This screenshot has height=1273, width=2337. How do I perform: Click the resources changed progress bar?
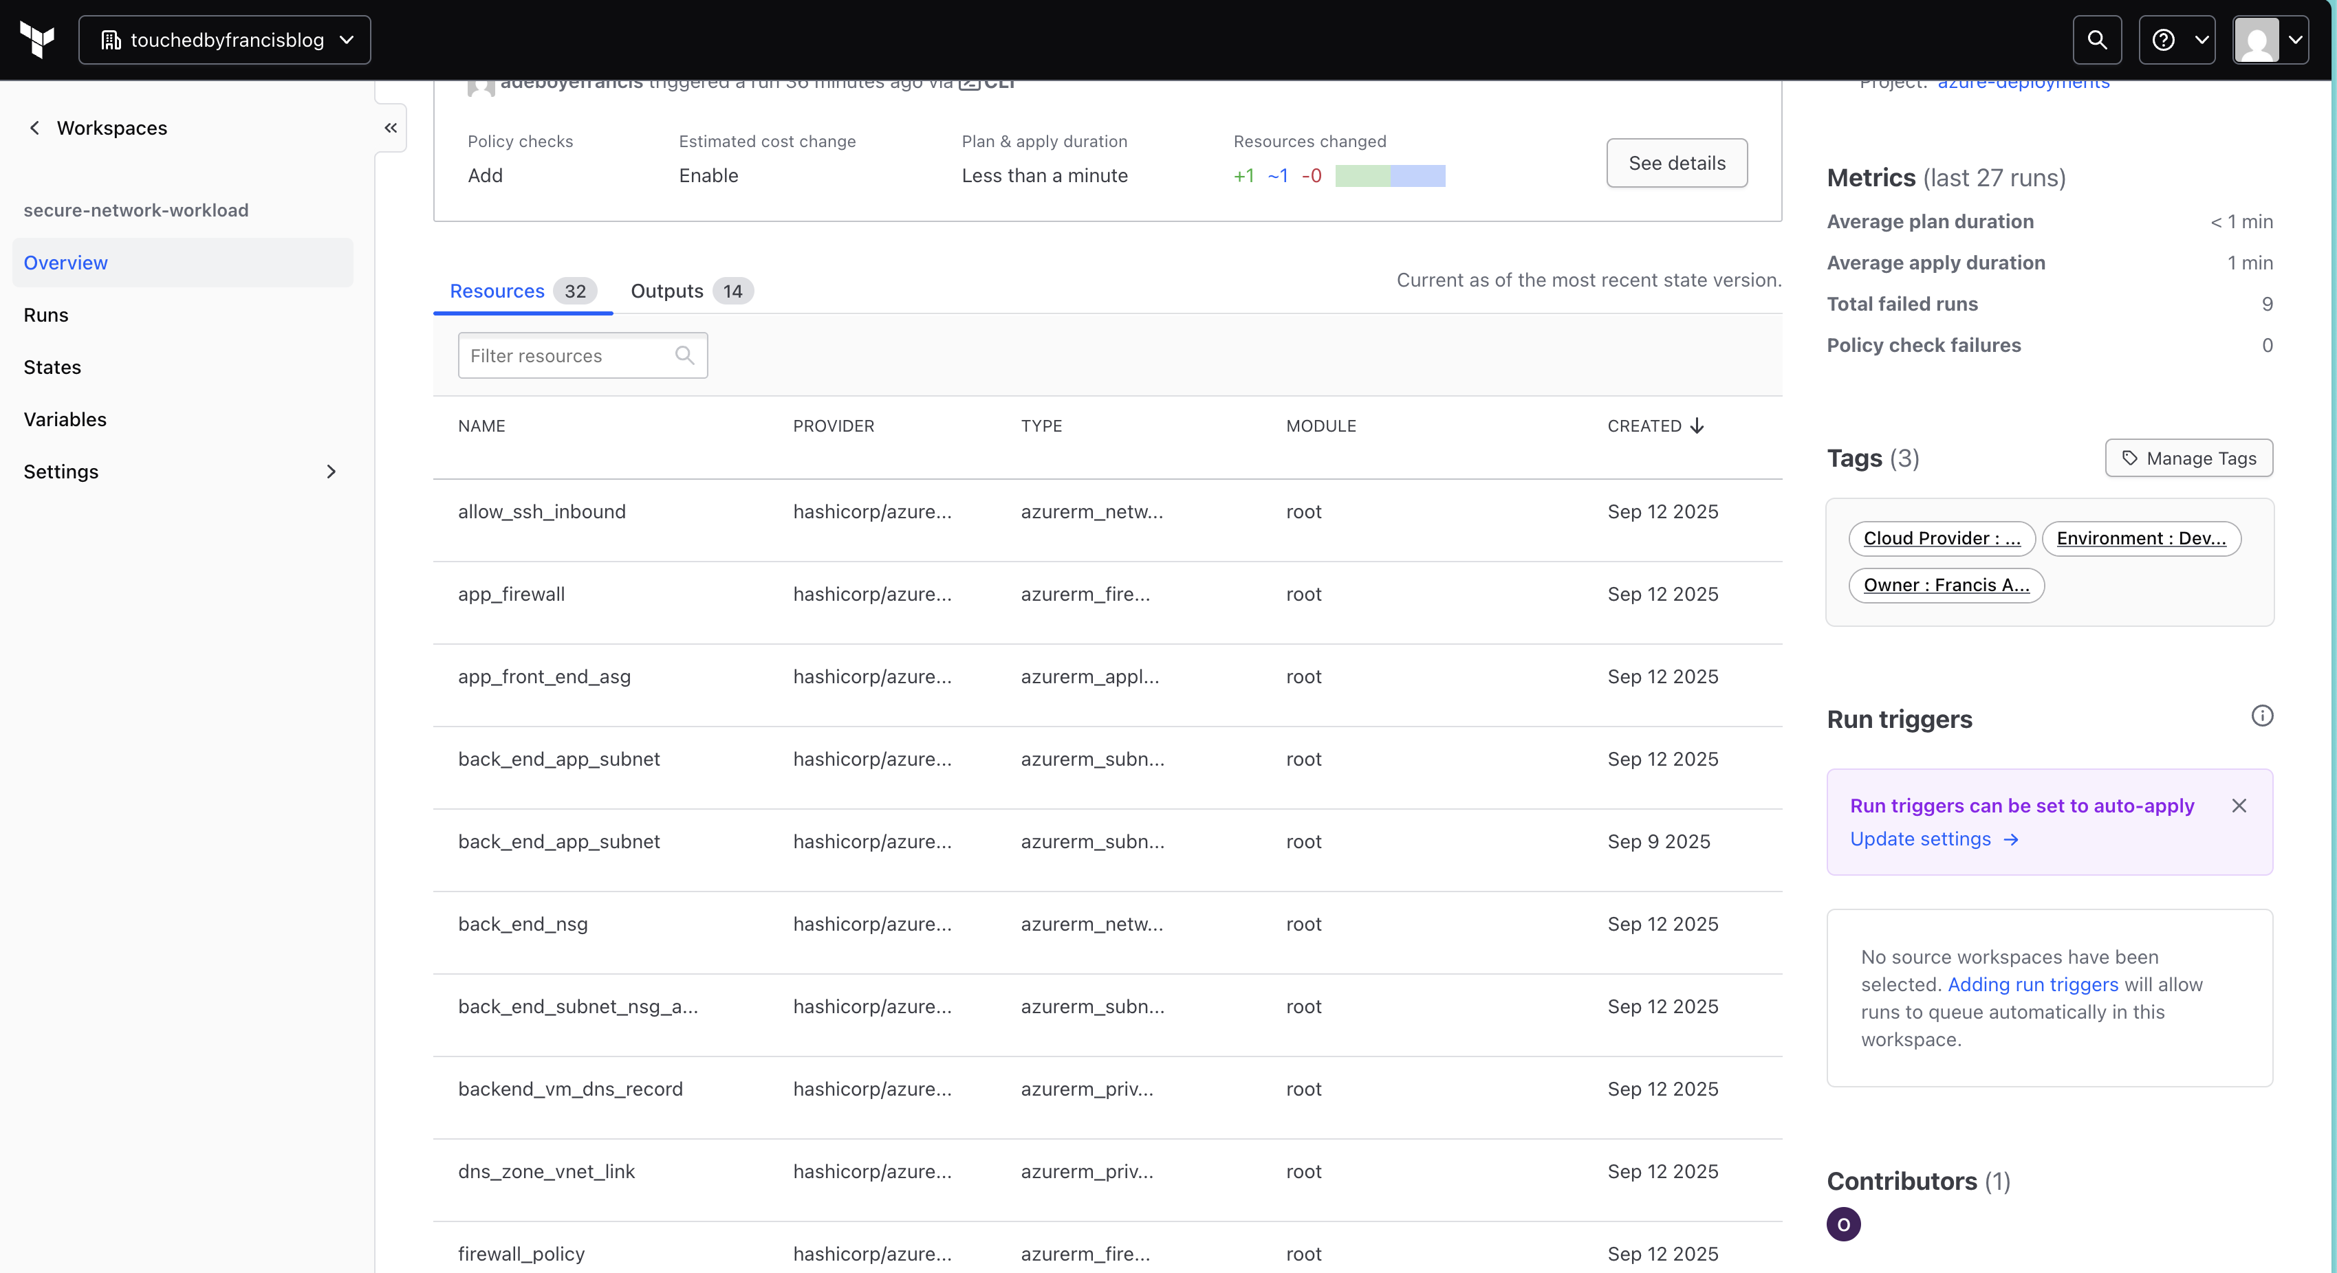coord(1389,175)
